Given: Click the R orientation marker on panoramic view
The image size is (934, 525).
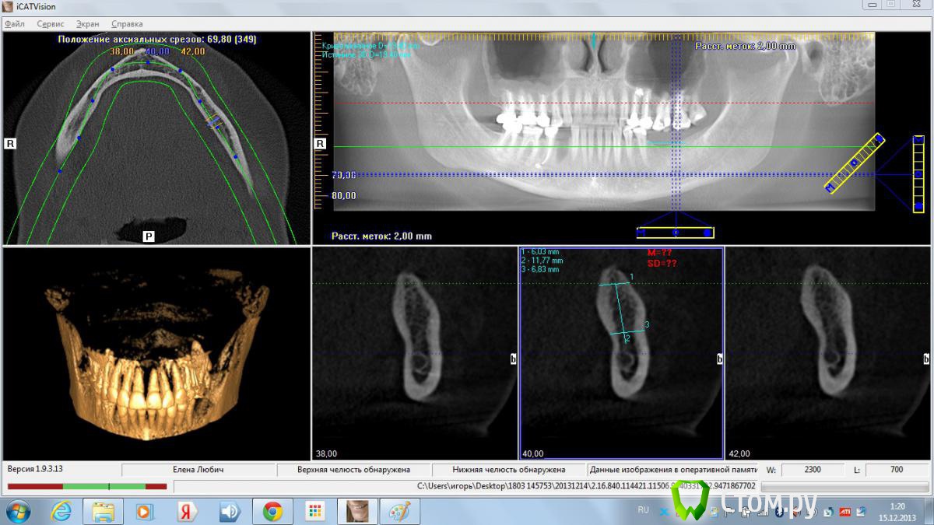Looking at the screenshot, I should pyautogui.click(x=319, y=144).
